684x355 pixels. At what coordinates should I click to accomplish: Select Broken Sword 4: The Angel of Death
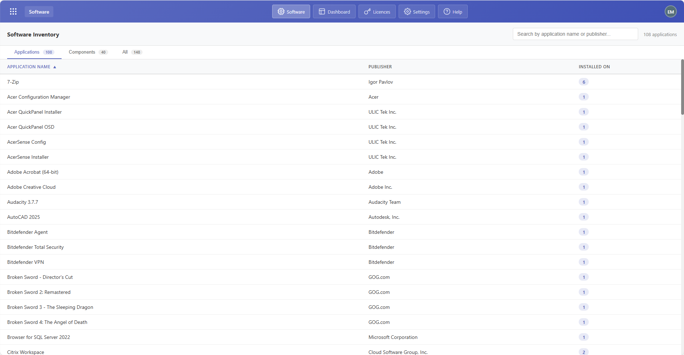pyautogui.click(x=340, y=322)
